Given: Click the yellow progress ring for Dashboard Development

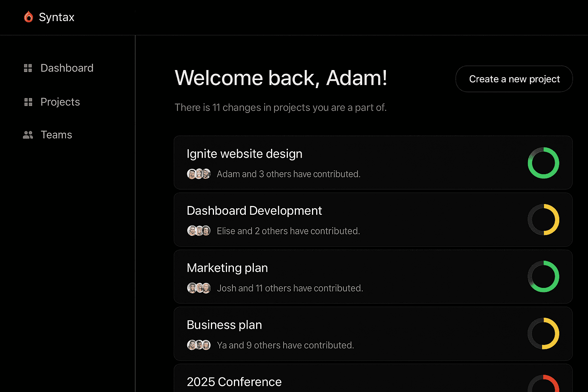Looking at the screenshot, I should (543, 220).
